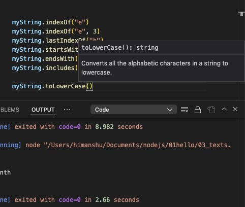245x207 pixels.
Task: Toggle the output auto-scroll lock icon
Action: (198, 110)
